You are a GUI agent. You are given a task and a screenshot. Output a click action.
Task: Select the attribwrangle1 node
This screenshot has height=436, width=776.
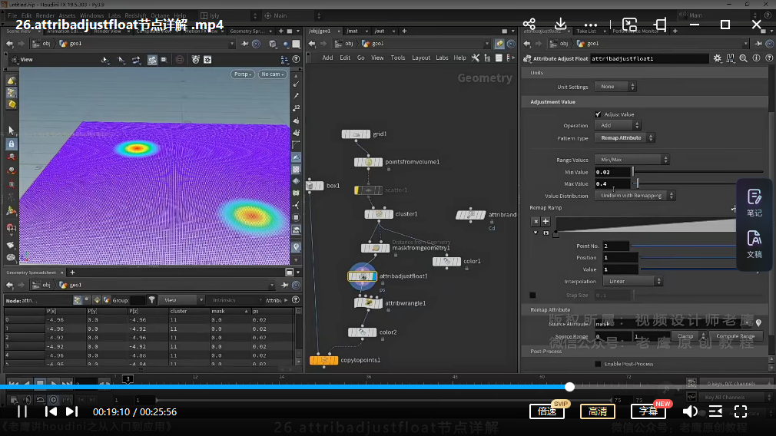click(x=368, y=303)
